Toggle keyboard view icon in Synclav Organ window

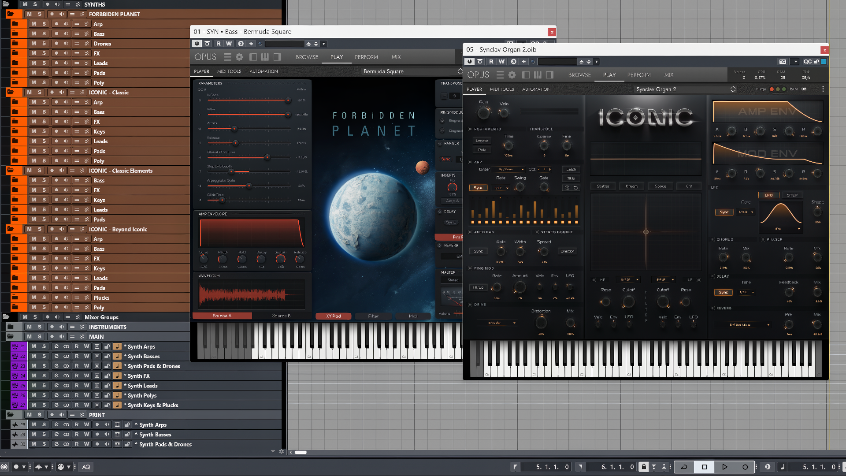tap(538, 75)
